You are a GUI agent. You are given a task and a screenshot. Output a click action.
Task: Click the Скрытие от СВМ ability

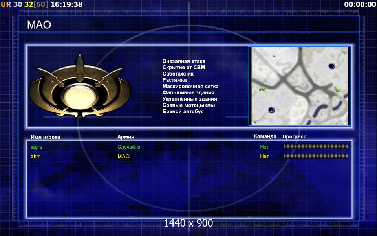(184, 67)
